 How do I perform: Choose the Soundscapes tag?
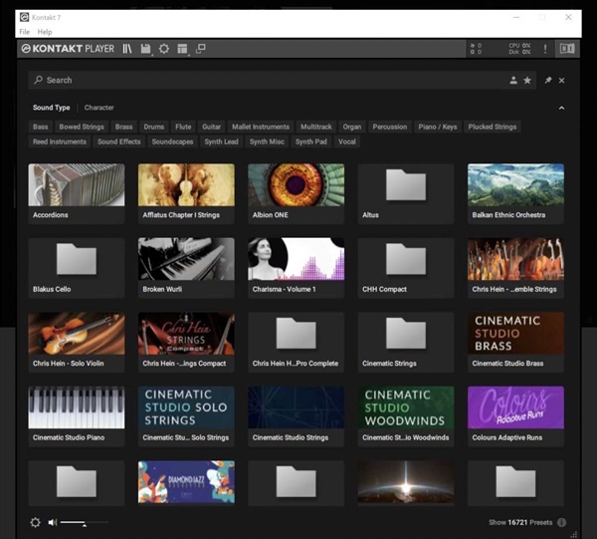point(172,141)
